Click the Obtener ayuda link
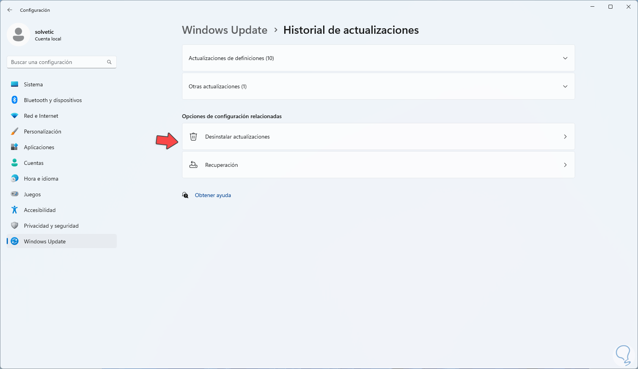The height and width of the screenshot is (369, 638). (213, 195)
